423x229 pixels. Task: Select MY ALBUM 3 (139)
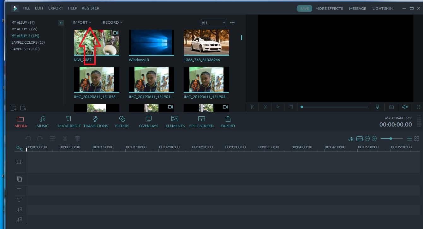[25, 36]
